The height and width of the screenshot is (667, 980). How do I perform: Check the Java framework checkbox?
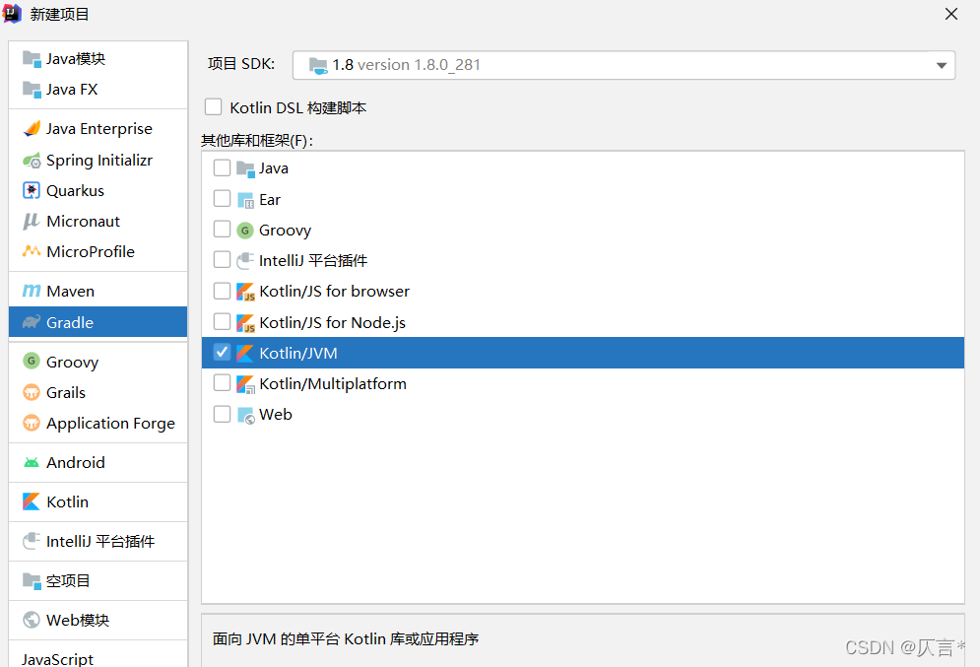[222, 167]
